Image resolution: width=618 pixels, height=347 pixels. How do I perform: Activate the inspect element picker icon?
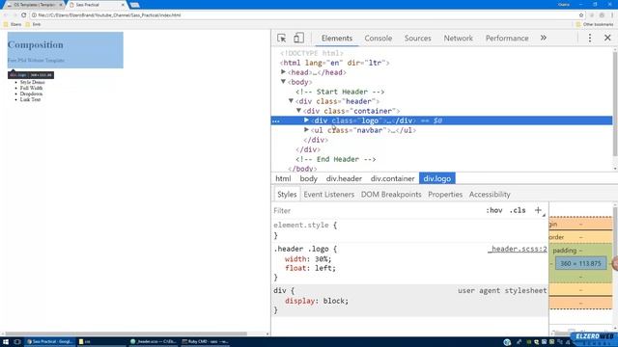click(281, 39)
